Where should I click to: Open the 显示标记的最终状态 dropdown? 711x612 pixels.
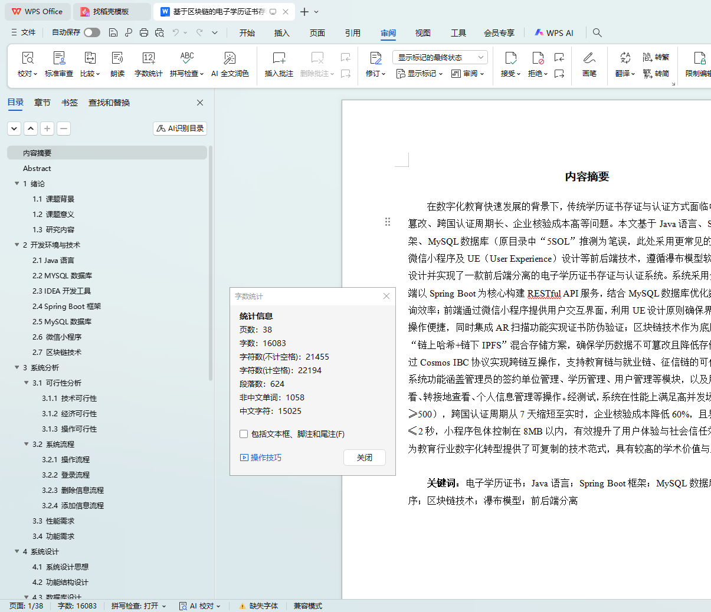coord(440,57)
